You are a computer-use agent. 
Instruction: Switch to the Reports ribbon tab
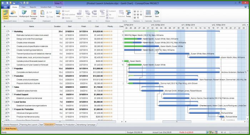(x=33, y=7)
